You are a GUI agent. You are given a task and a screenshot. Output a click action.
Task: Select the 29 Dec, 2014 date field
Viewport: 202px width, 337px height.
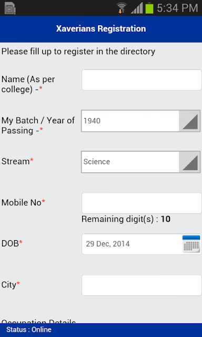pyautogui.click(x=142, y=244)
